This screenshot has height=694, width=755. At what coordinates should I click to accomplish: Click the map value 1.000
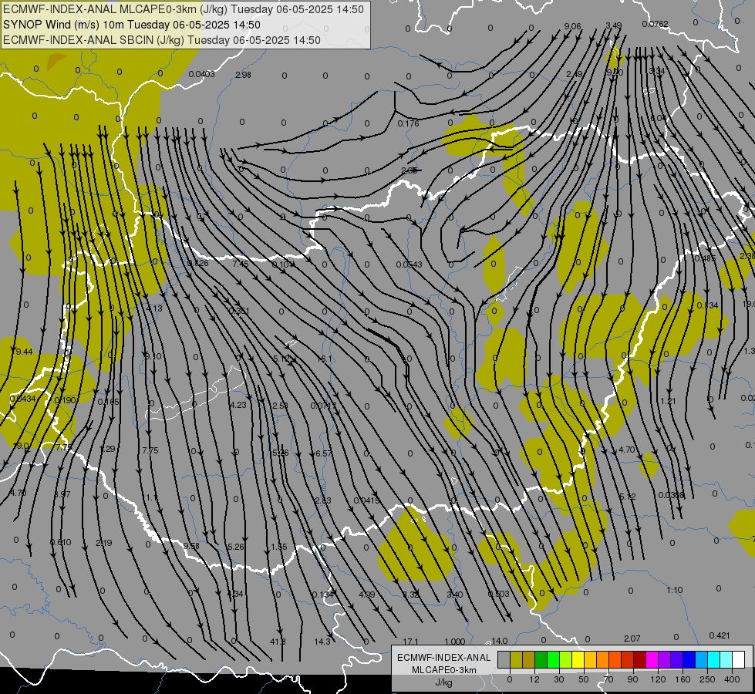pos(454,642)
